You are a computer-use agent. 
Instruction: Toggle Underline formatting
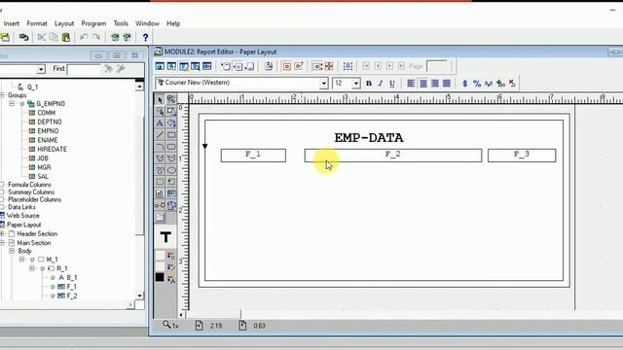coord(392,84)
